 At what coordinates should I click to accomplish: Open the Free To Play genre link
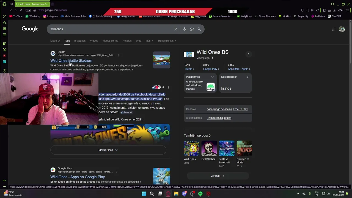coord(240,109)
